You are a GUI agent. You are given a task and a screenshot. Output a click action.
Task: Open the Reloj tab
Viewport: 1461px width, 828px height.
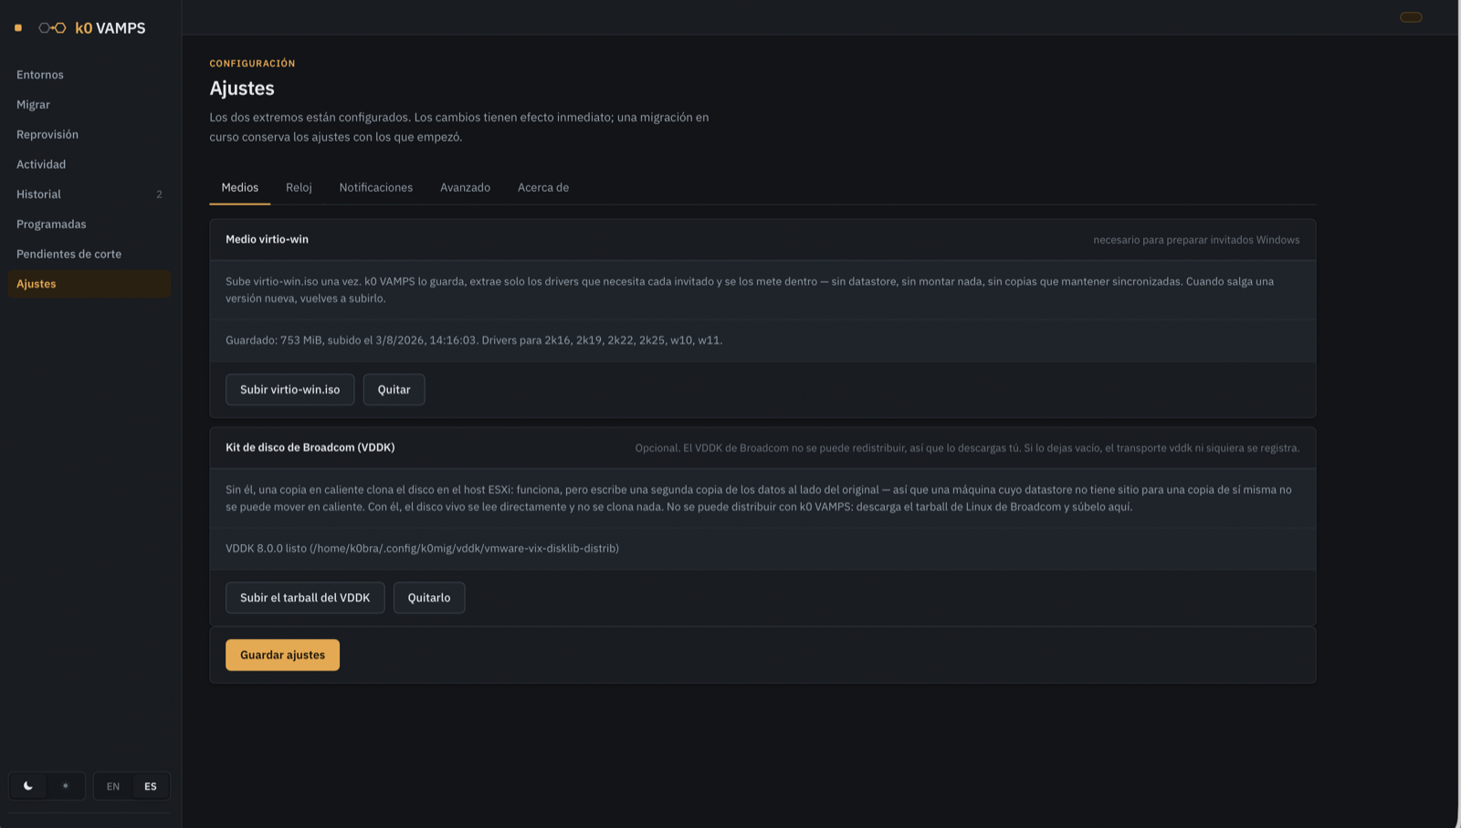pyautogui.click(x=299, y=187)
